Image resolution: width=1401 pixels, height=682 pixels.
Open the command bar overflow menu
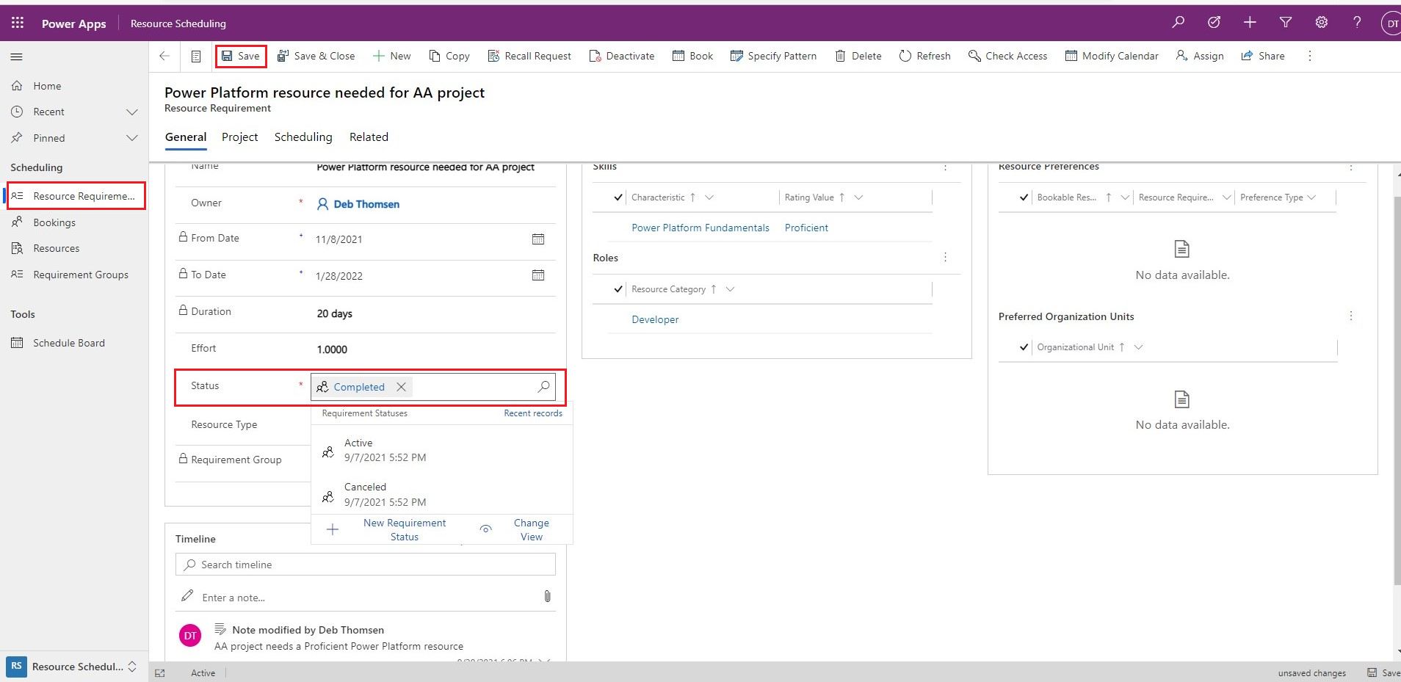[x=1310, y=56]
